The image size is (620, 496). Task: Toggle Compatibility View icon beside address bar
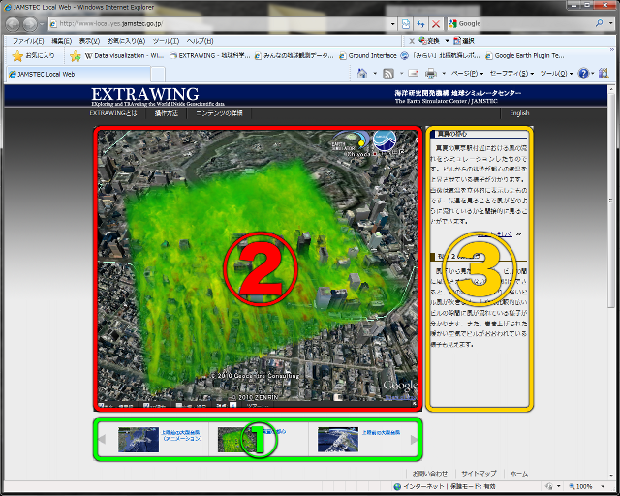tap(406, 24)
